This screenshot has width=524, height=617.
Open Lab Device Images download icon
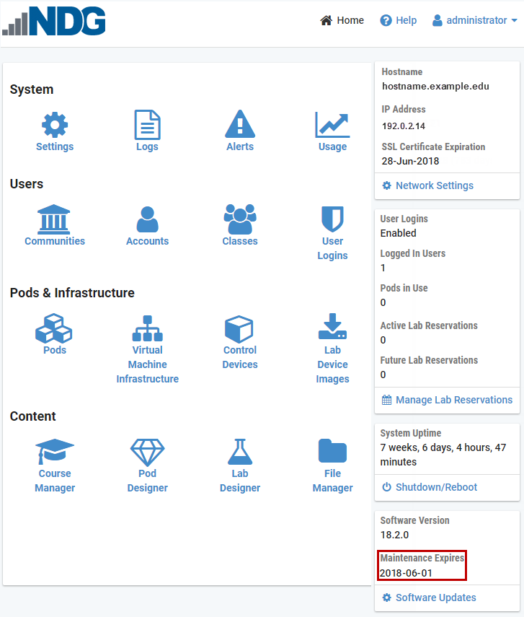[332, 328]
